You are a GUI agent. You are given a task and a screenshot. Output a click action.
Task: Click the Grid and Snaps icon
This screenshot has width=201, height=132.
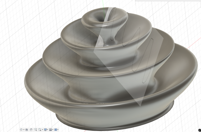coord(50,130)
